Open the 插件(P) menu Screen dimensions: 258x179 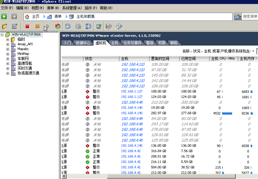click(x=91, y=8)
